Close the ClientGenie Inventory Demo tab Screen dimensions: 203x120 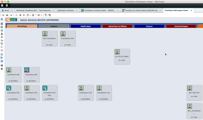coord(118,10)
